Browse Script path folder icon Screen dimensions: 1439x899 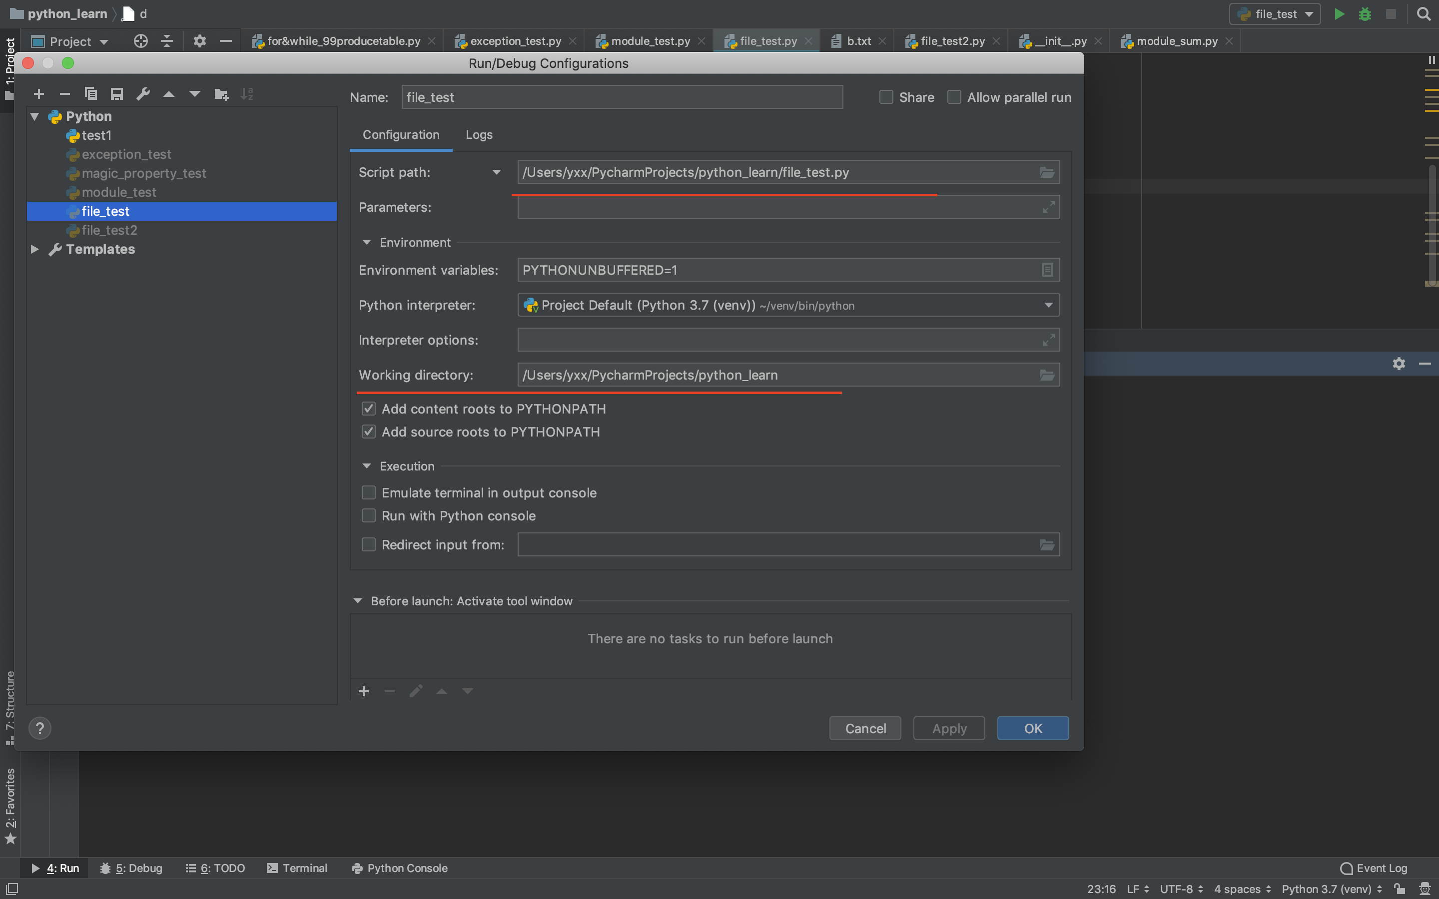coord(1047,172)
